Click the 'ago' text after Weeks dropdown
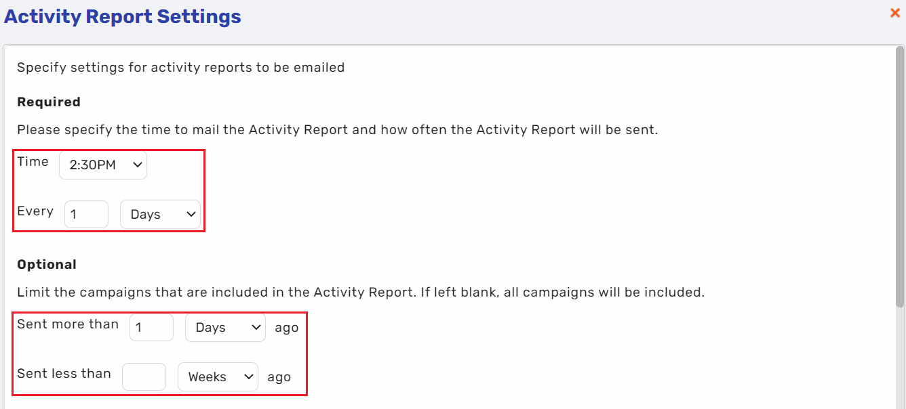Viewport: 906px width, 409px height. (x=279, y=377)
